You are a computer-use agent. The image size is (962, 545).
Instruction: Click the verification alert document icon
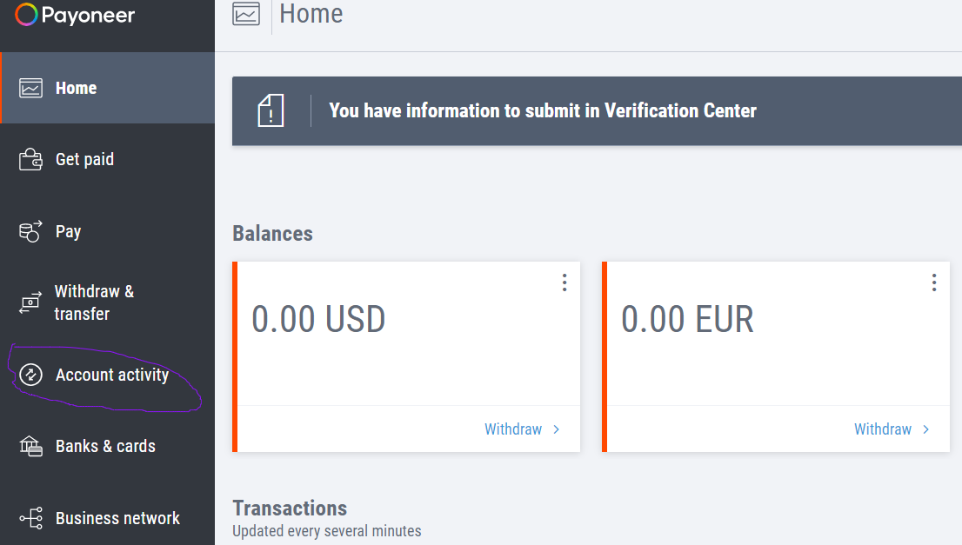click(271, 110)
